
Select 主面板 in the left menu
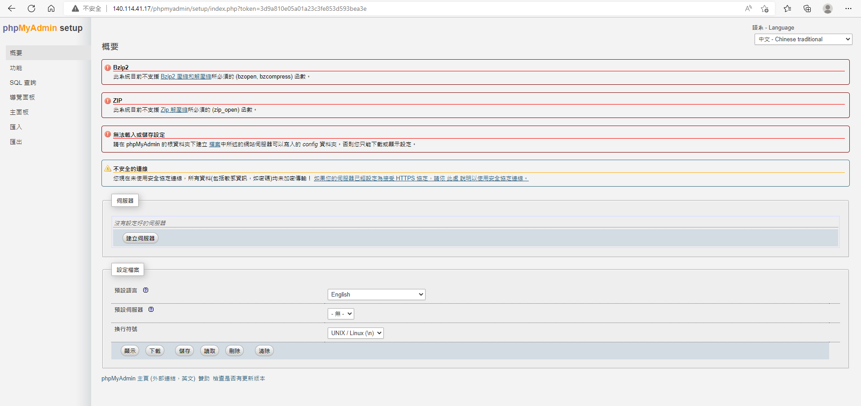19,112
